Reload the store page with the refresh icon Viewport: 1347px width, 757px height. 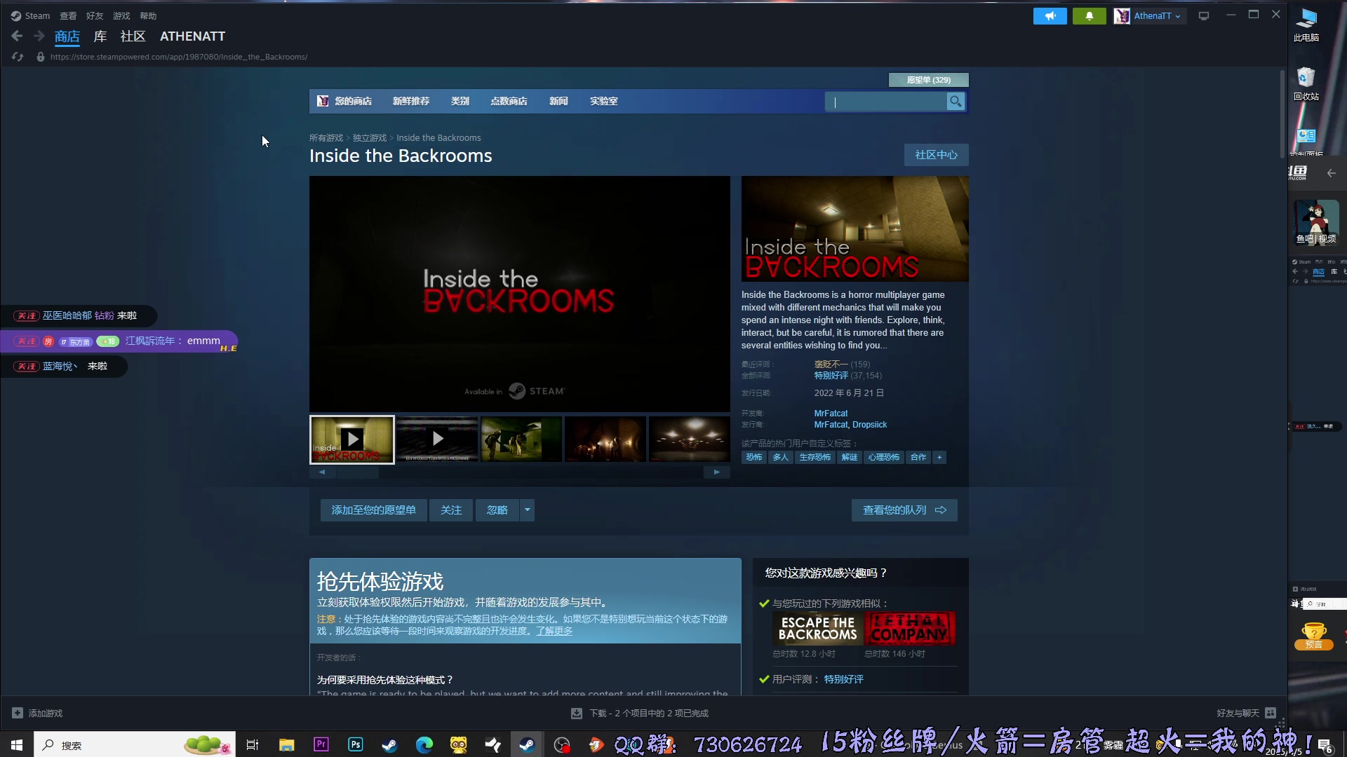click(x=18, y=57)
